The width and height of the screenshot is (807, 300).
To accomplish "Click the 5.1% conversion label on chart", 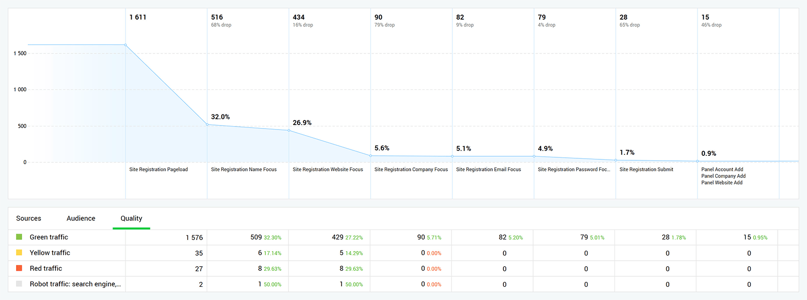I will click(x=464, y=148).
